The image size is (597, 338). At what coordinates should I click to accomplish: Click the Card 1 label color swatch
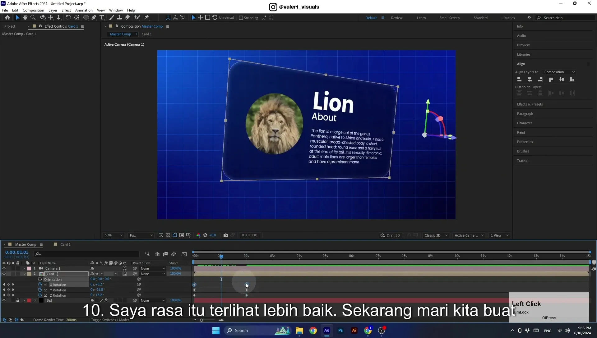click(x=29, y=274)
